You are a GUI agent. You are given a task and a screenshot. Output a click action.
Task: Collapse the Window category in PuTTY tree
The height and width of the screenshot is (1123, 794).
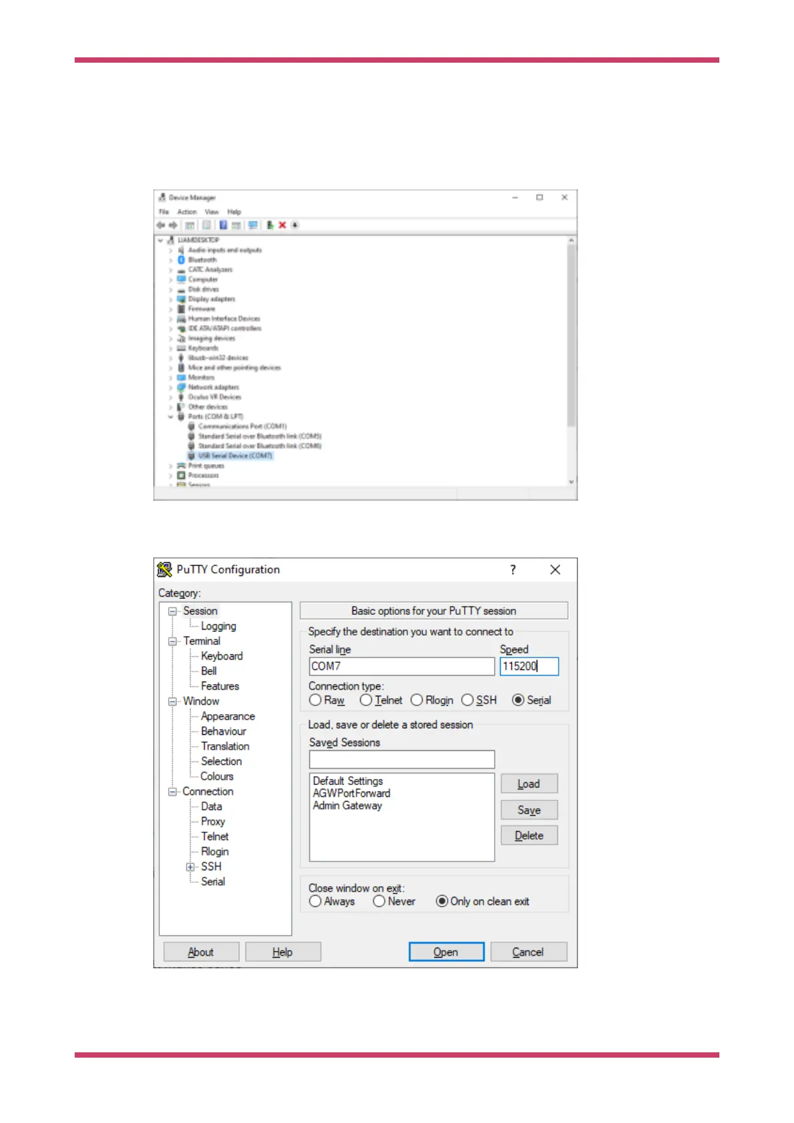pyautogui.click(x=173, y=701)
